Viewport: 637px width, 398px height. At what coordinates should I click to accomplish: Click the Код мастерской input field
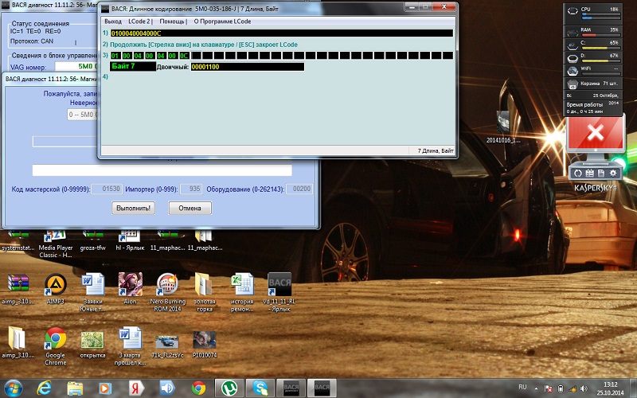point(107,189)
